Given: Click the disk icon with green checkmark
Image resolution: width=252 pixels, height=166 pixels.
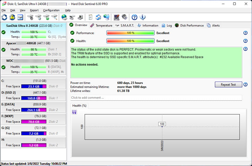Looking at the screenshot, I should click(x=47, y=17).
